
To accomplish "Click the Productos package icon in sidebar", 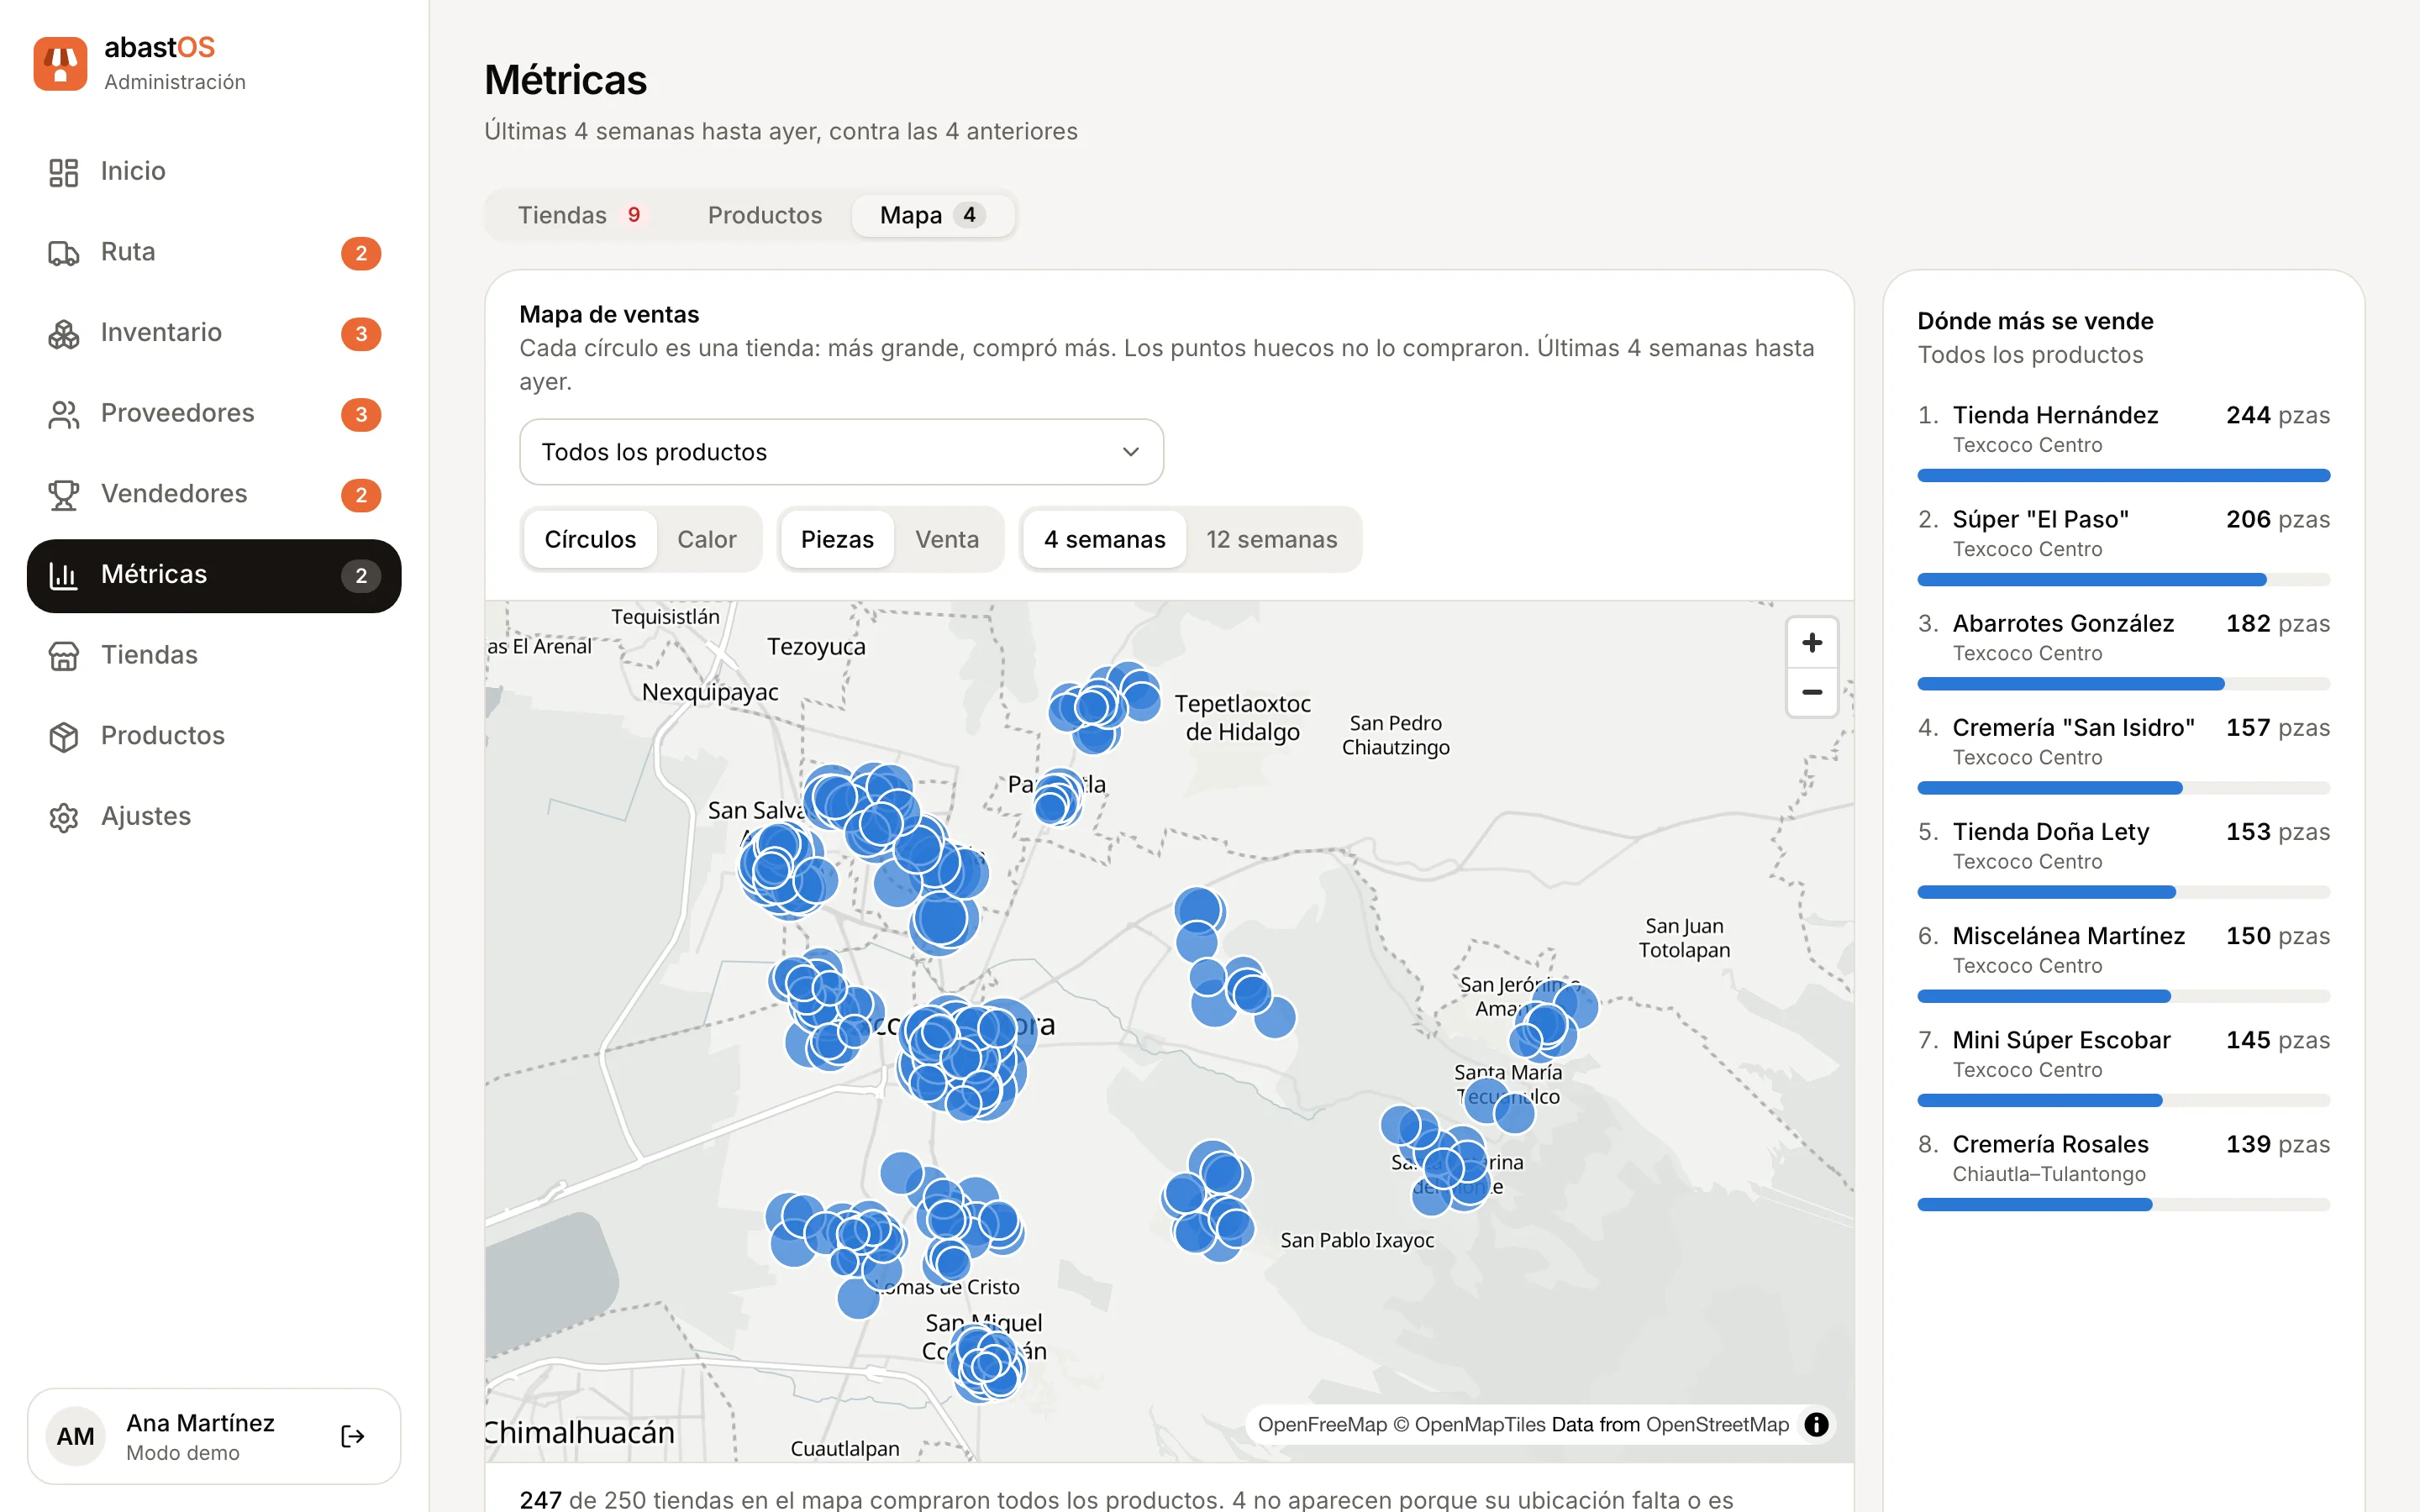I will click(63, 737).
